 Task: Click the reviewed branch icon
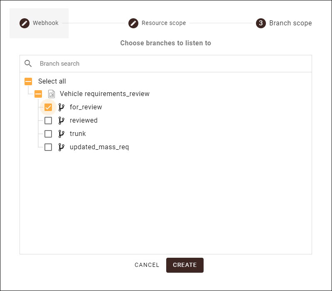tap(61, 121)
